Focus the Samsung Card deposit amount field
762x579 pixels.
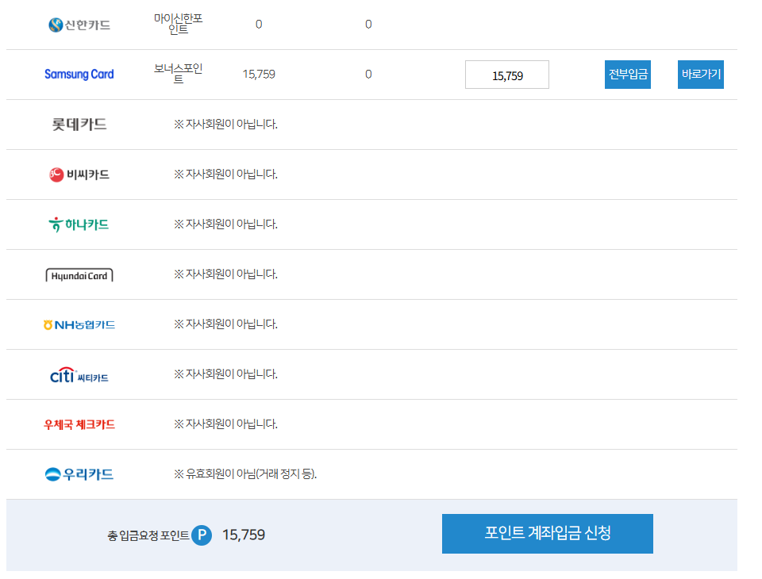point(507,75)
